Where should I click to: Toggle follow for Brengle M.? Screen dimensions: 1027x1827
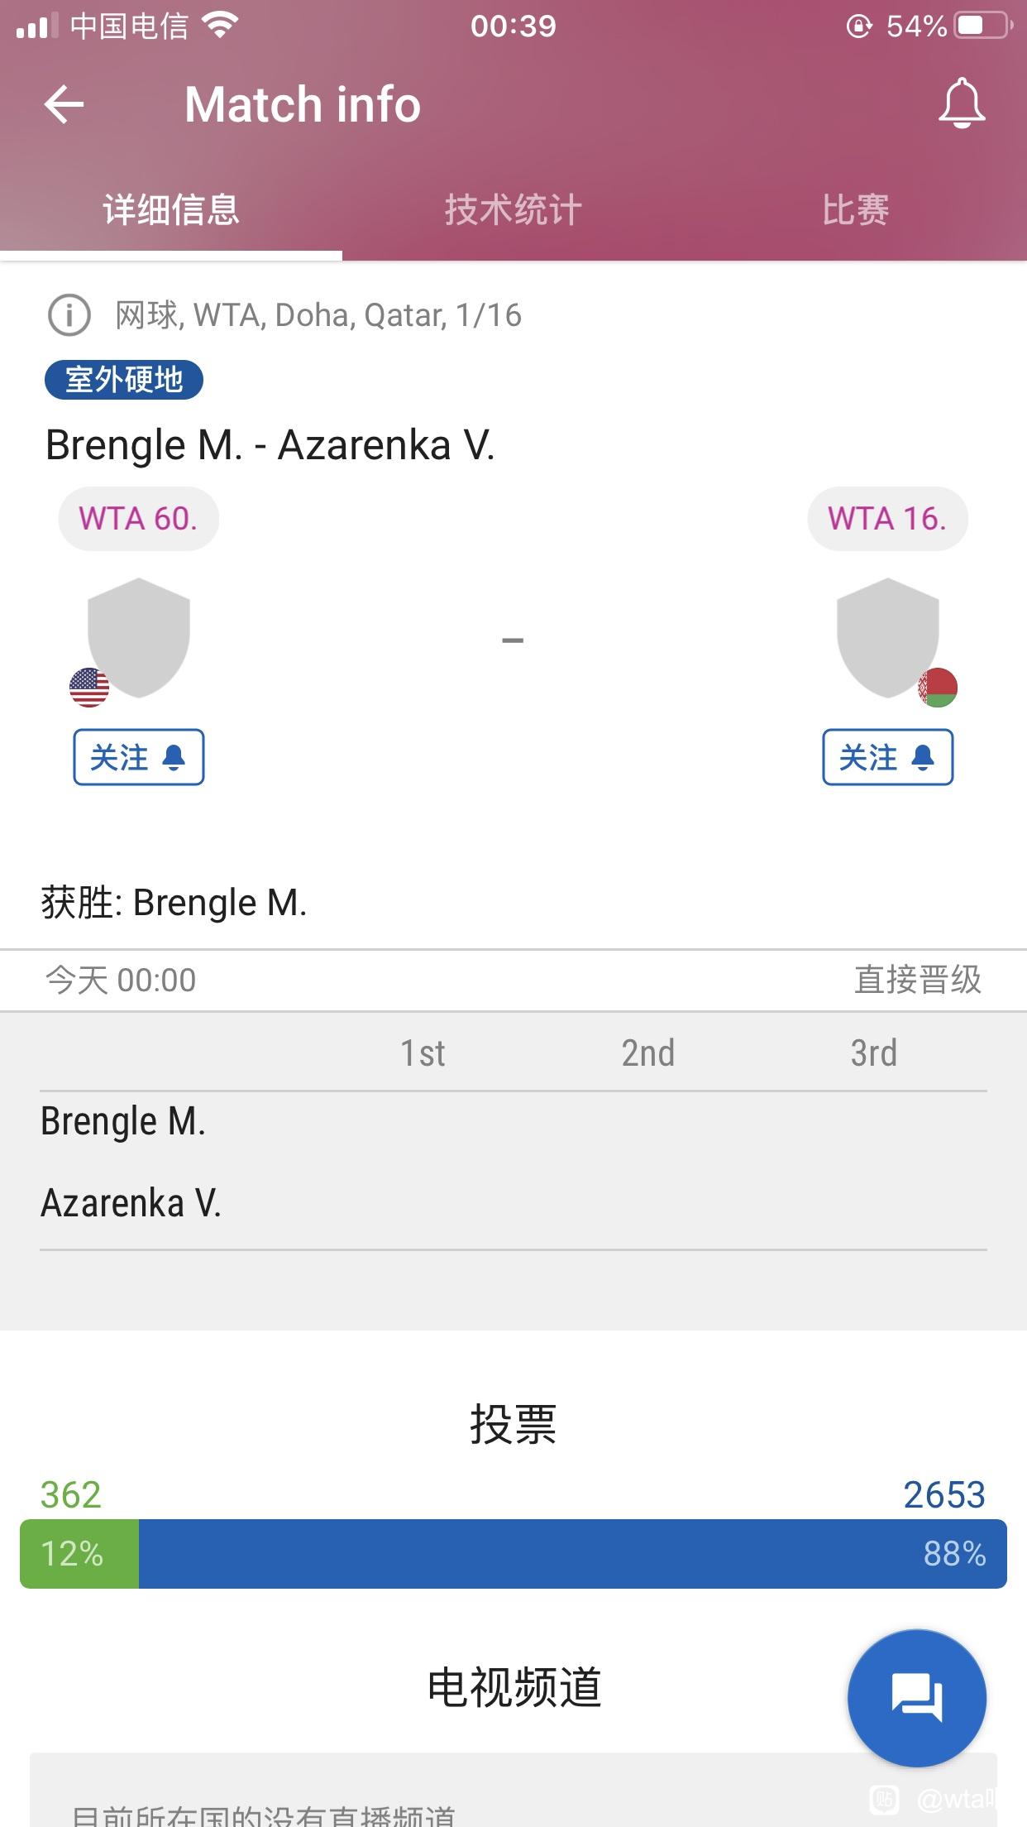pos(139,757)
